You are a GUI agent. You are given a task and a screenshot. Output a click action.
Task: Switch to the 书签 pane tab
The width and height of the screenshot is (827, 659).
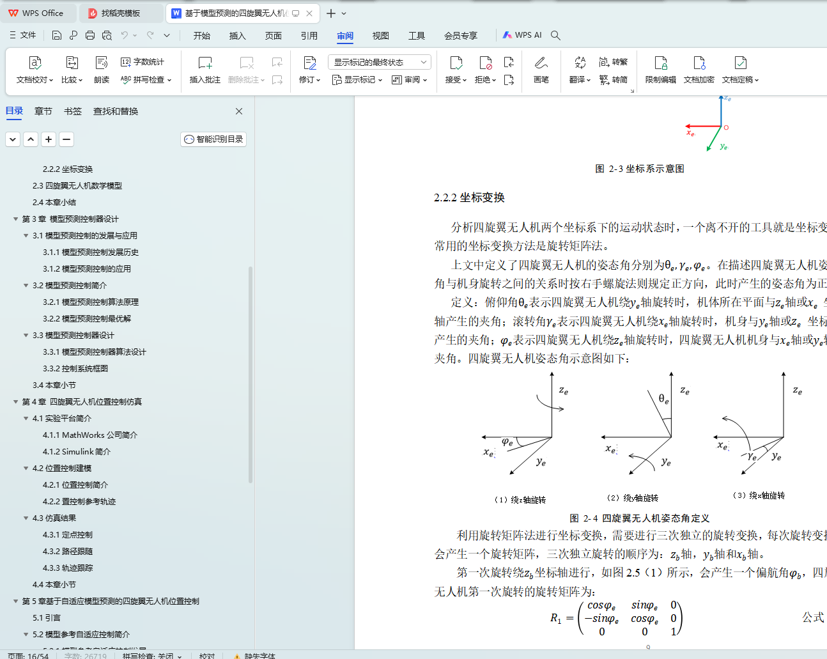[73, 111]
